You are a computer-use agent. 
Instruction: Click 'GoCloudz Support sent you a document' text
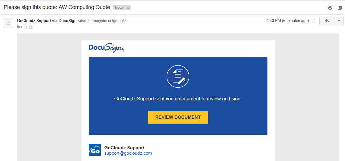[x=178, y=99]
